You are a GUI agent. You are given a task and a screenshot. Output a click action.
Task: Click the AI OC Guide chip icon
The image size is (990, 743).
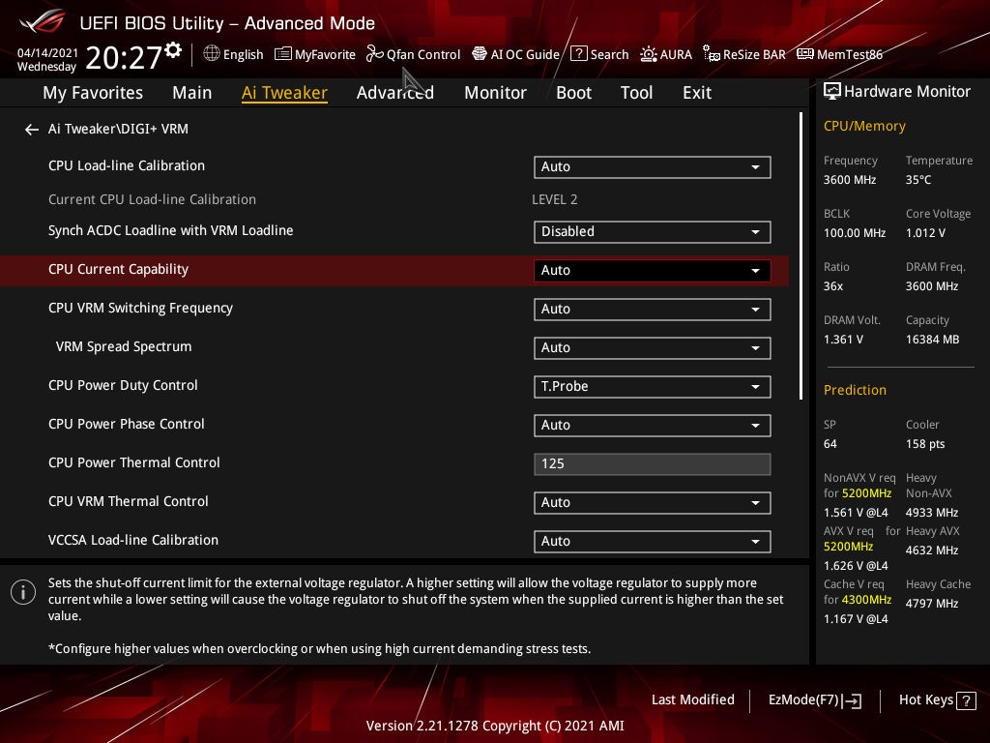pyautogui.click(x=480, y=54)
